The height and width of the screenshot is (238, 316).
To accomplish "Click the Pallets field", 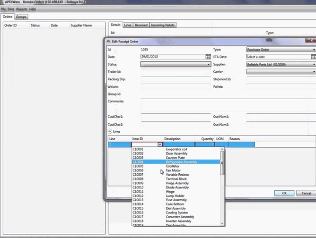I will tap(281, 87).
